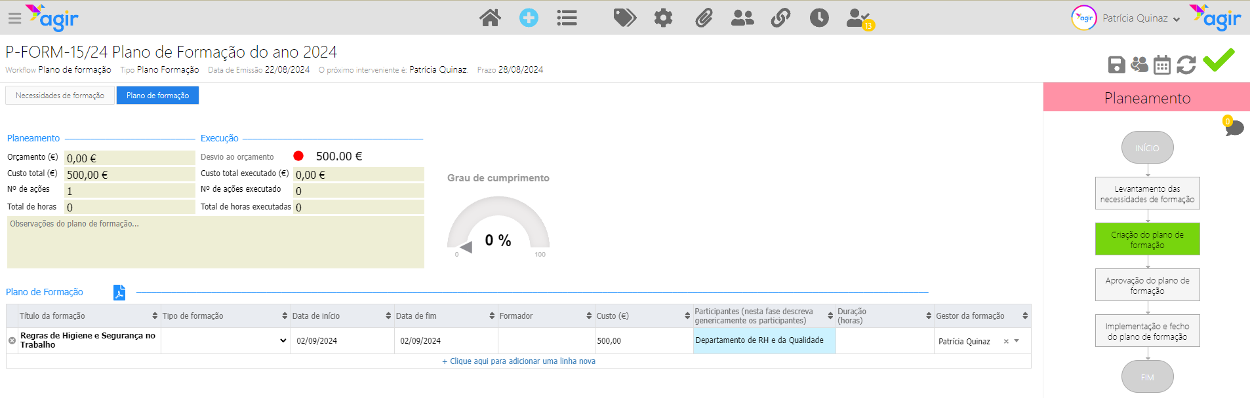Click the Grau de cumprimento gauge
1250x398 pixels.
[498, 227]
